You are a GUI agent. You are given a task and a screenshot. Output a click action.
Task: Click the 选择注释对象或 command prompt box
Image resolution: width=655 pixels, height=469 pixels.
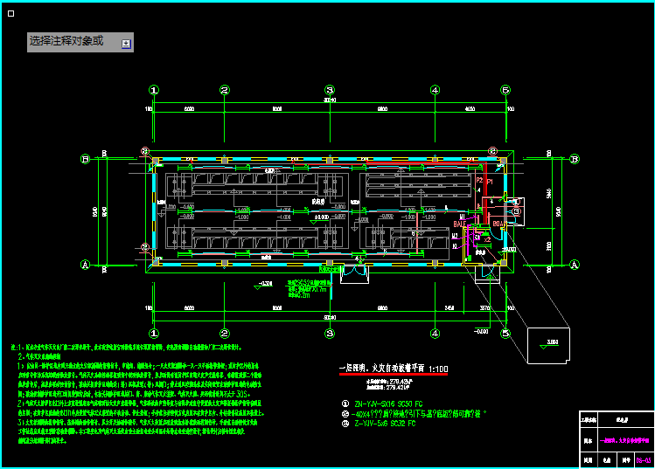[70, 42]
